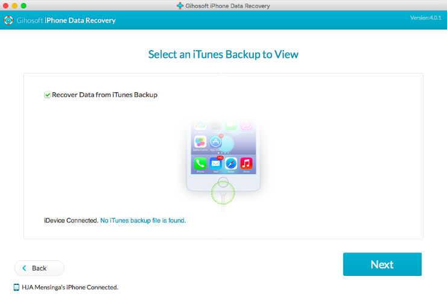Click 'Version:4.0.1' label
This screenshot has width=447, height=300.
426,17
